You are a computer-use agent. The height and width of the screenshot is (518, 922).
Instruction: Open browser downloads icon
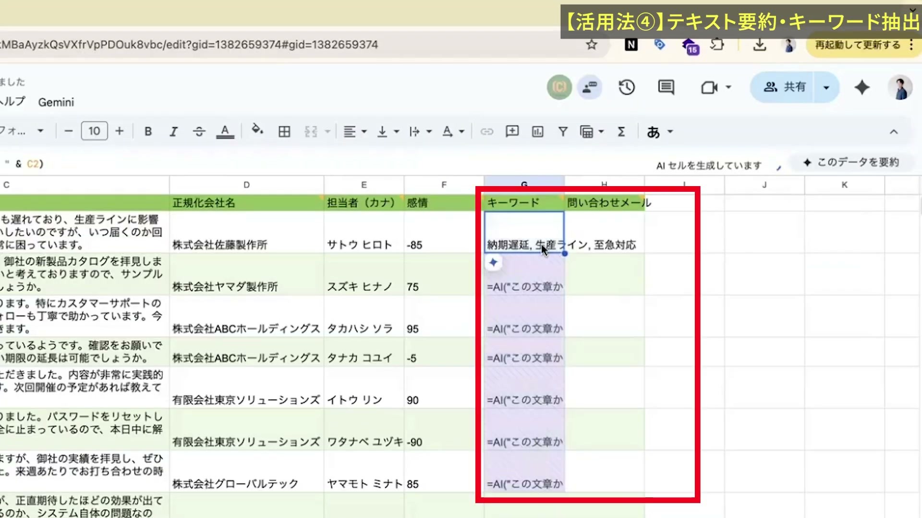tap(759, 45)
